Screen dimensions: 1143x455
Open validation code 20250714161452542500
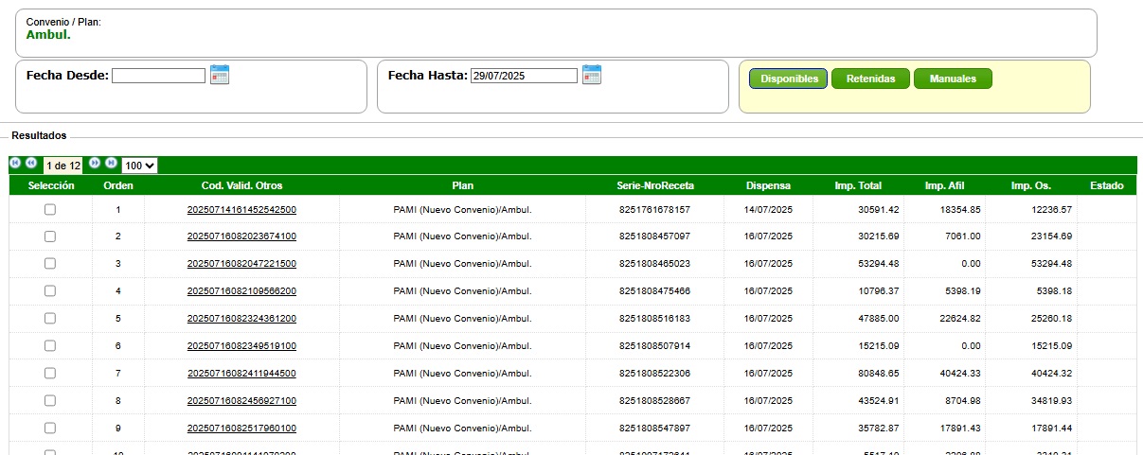(x=241, y=210)
